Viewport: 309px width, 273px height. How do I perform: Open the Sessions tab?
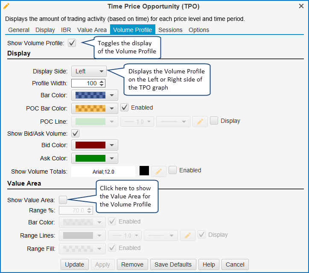tap(170, 30)
